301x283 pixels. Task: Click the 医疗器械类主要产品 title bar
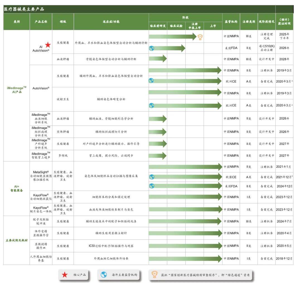click(x=139, y=9)
